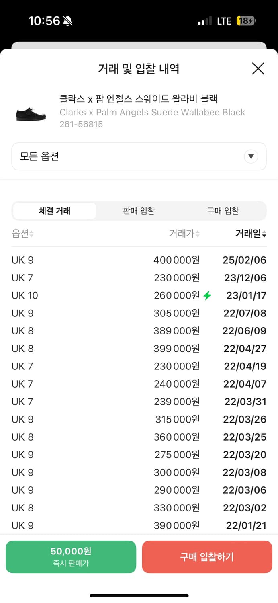
Task: Switch to the 구매 입찰 tab
Action: pyautogui.click(x=223, y=211)
